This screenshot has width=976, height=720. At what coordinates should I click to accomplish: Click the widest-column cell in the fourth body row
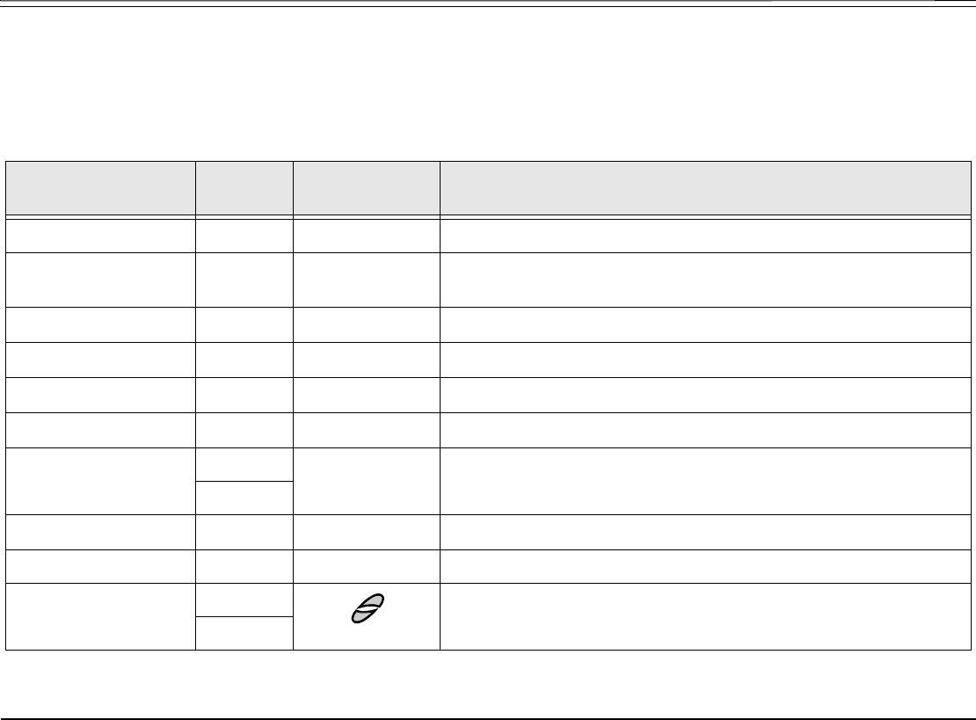tap(705, 360)
